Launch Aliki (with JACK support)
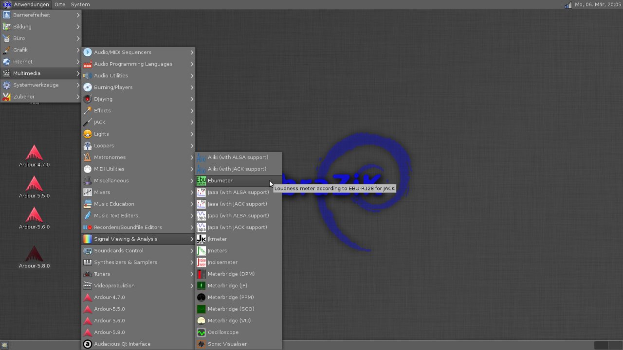Screen dimensions: 623x350 coord(238,169)
